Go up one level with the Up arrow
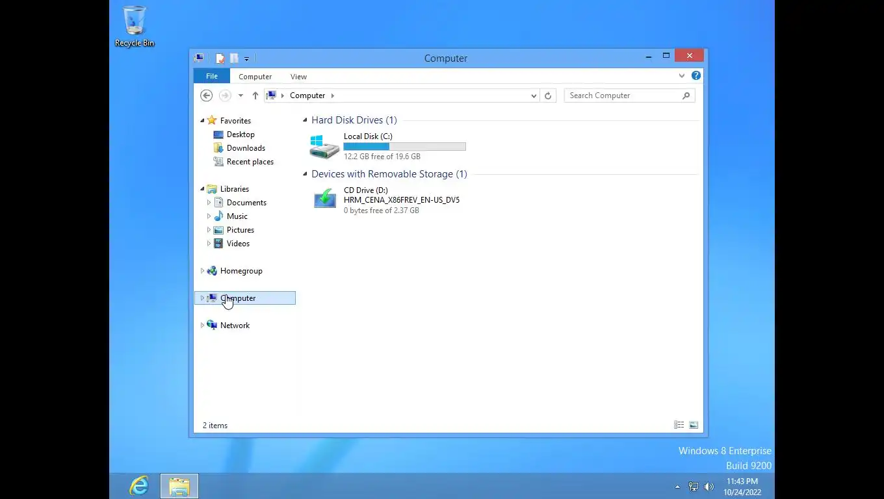 (255, 96)
